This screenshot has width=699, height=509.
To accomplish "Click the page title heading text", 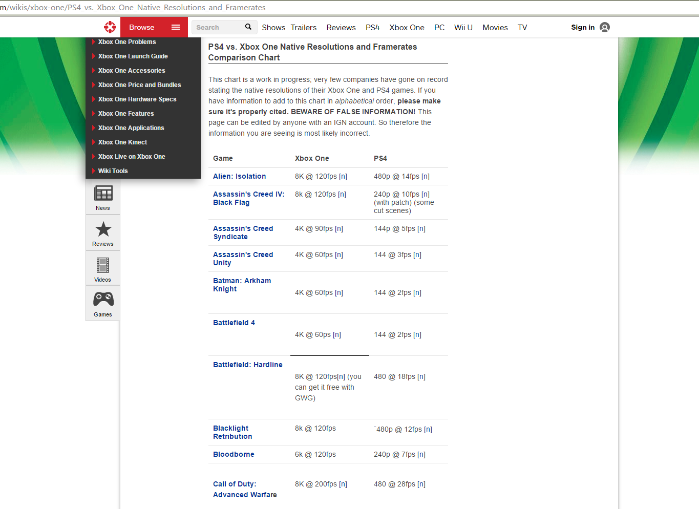I will tap(312, 52).
